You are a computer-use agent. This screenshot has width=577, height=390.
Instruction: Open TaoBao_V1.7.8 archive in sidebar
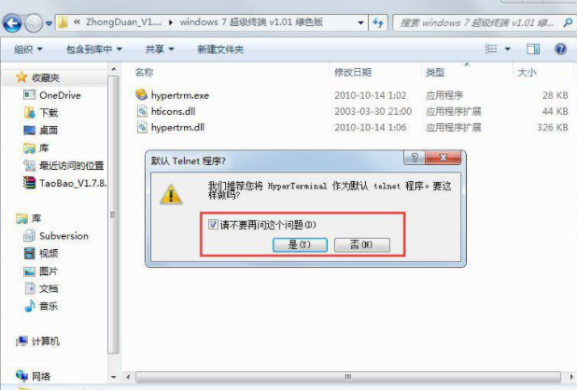click(x=64, y=183)
